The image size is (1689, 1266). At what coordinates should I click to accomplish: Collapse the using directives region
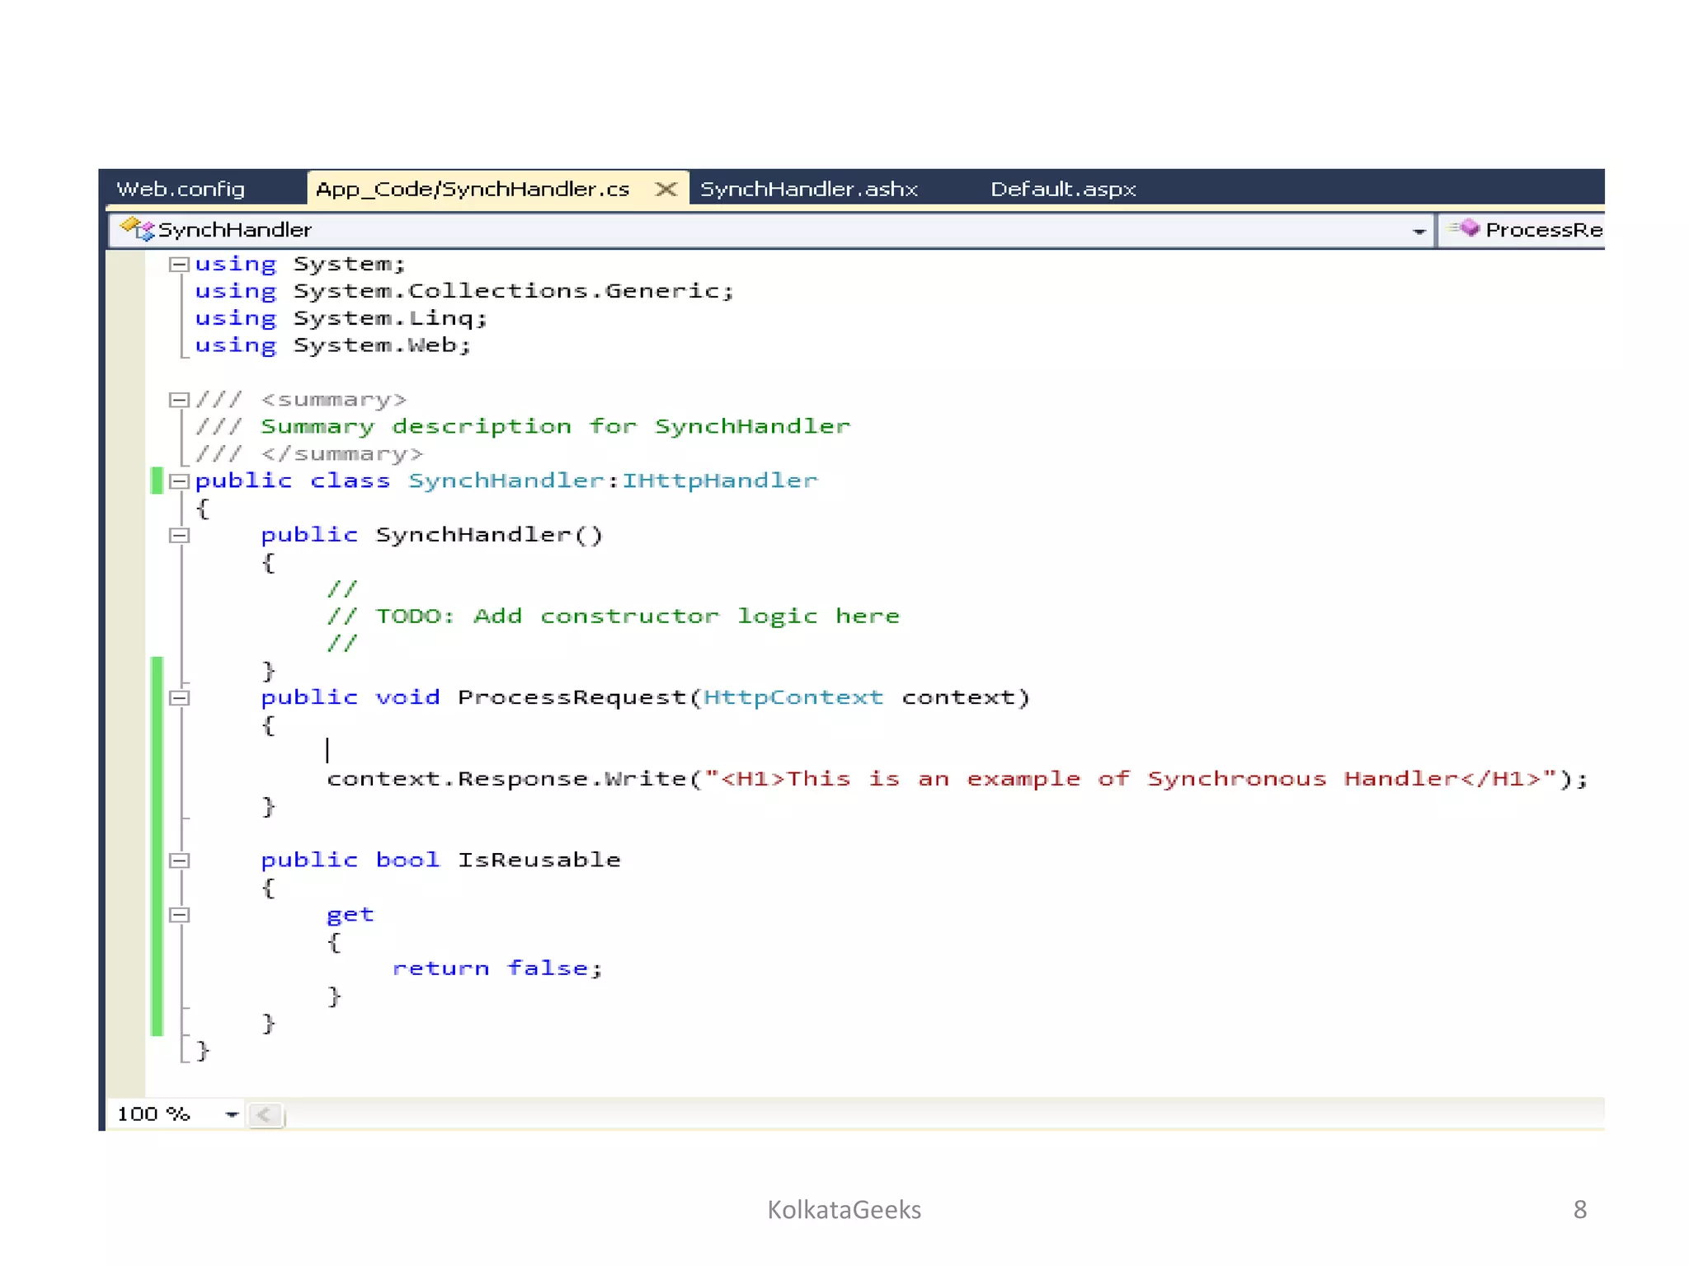(178, 265)
